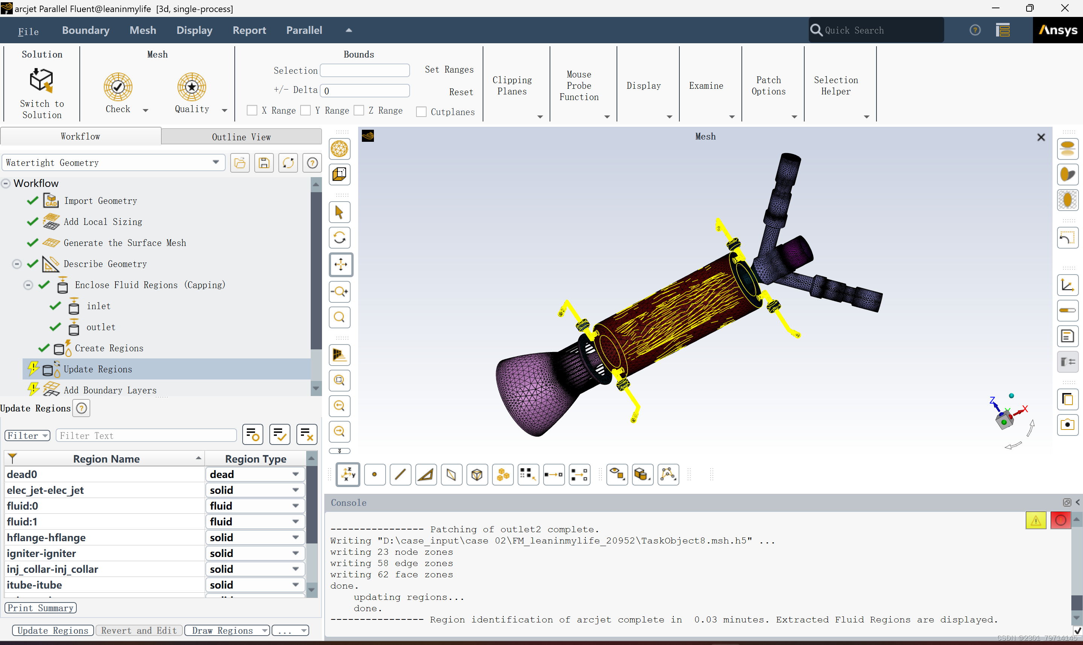Select the pointer selection tool in graphics toolbar

tap(339, 212)
